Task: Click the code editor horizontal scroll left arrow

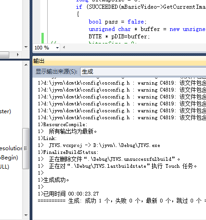Action: [x=64, y=48]
